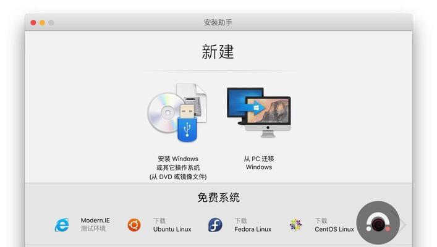
Task: Click the USB drive in install image
Action: pyautogui.click(x=187, y=122)
